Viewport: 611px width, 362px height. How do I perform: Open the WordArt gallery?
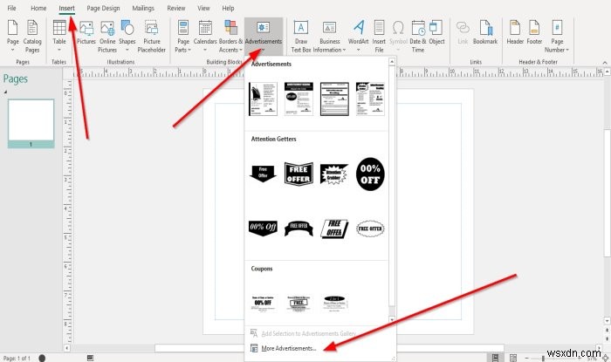(358, 36)
